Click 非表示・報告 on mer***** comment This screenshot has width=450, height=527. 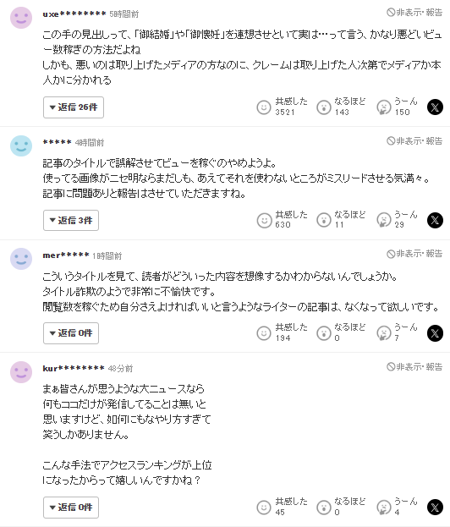(414, 254)
